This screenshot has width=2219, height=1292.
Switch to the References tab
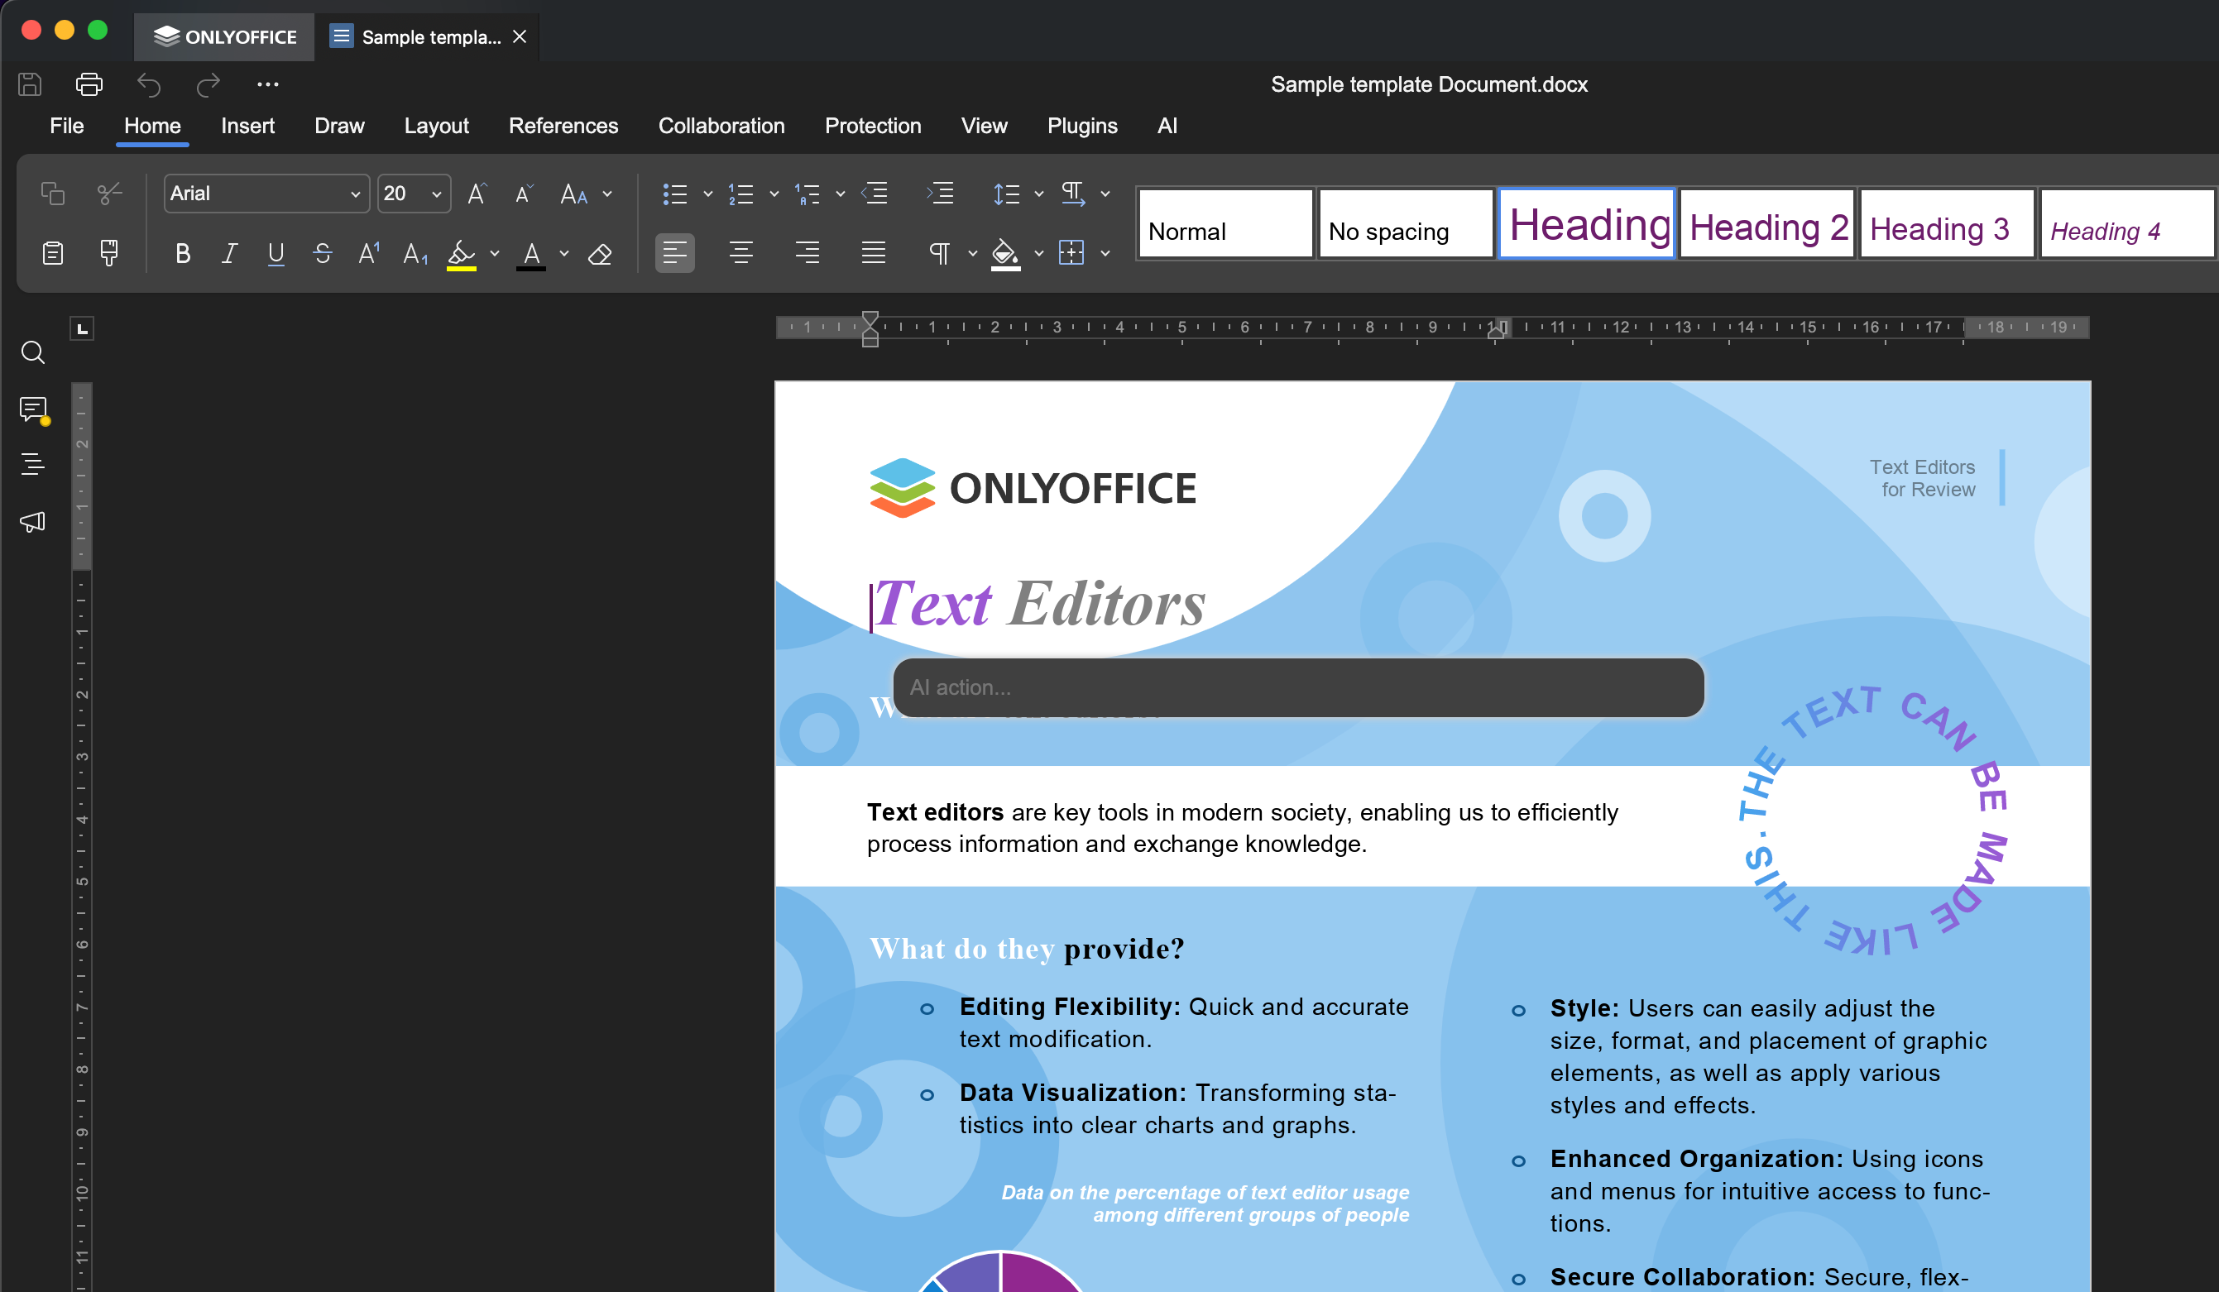tap(563, 126)
